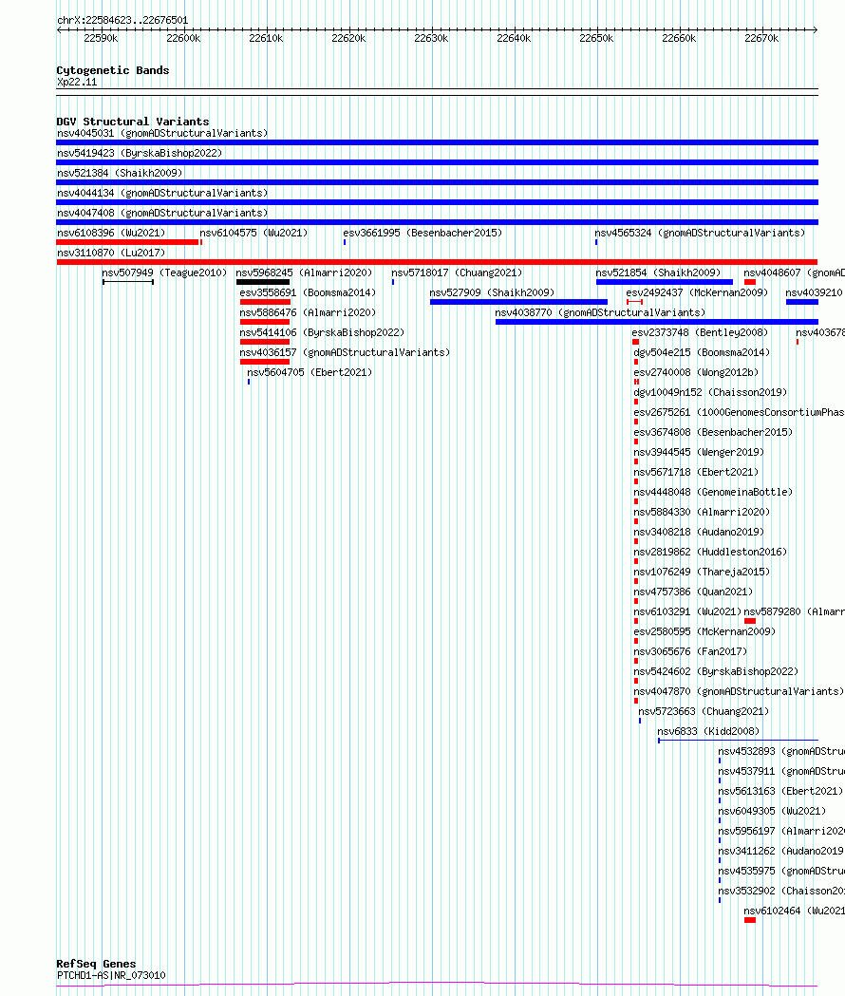Click esv2675261 1000Genomes label
This screenshot has height=996, width=845.
point(739,412)
